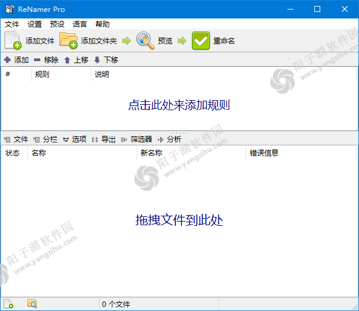
Task: Click the 移除 rule label
Action: point(51,60)
